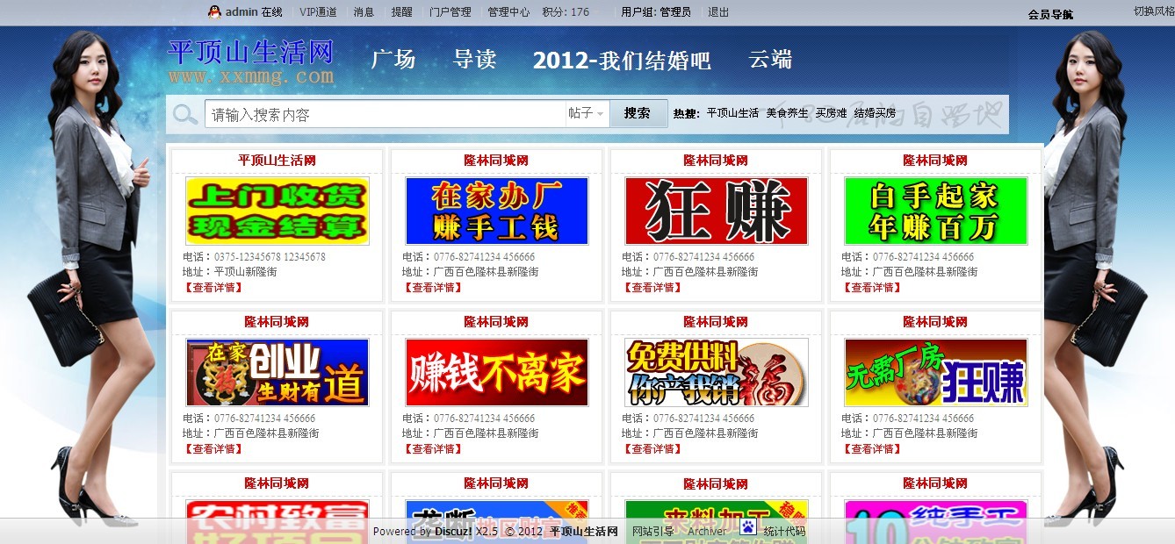
Task: Click the paw icon in footer
Action: [x=748, y=526]
